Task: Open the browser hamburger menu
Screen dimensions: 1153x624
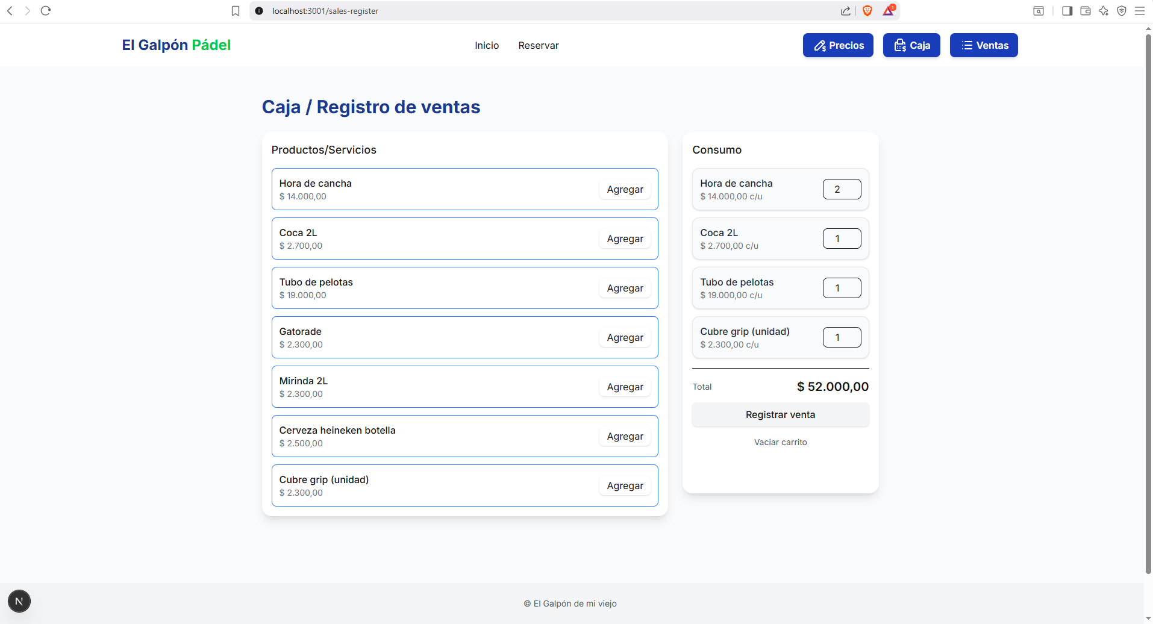Action: pyautogui.click(x=1140, y=11)
